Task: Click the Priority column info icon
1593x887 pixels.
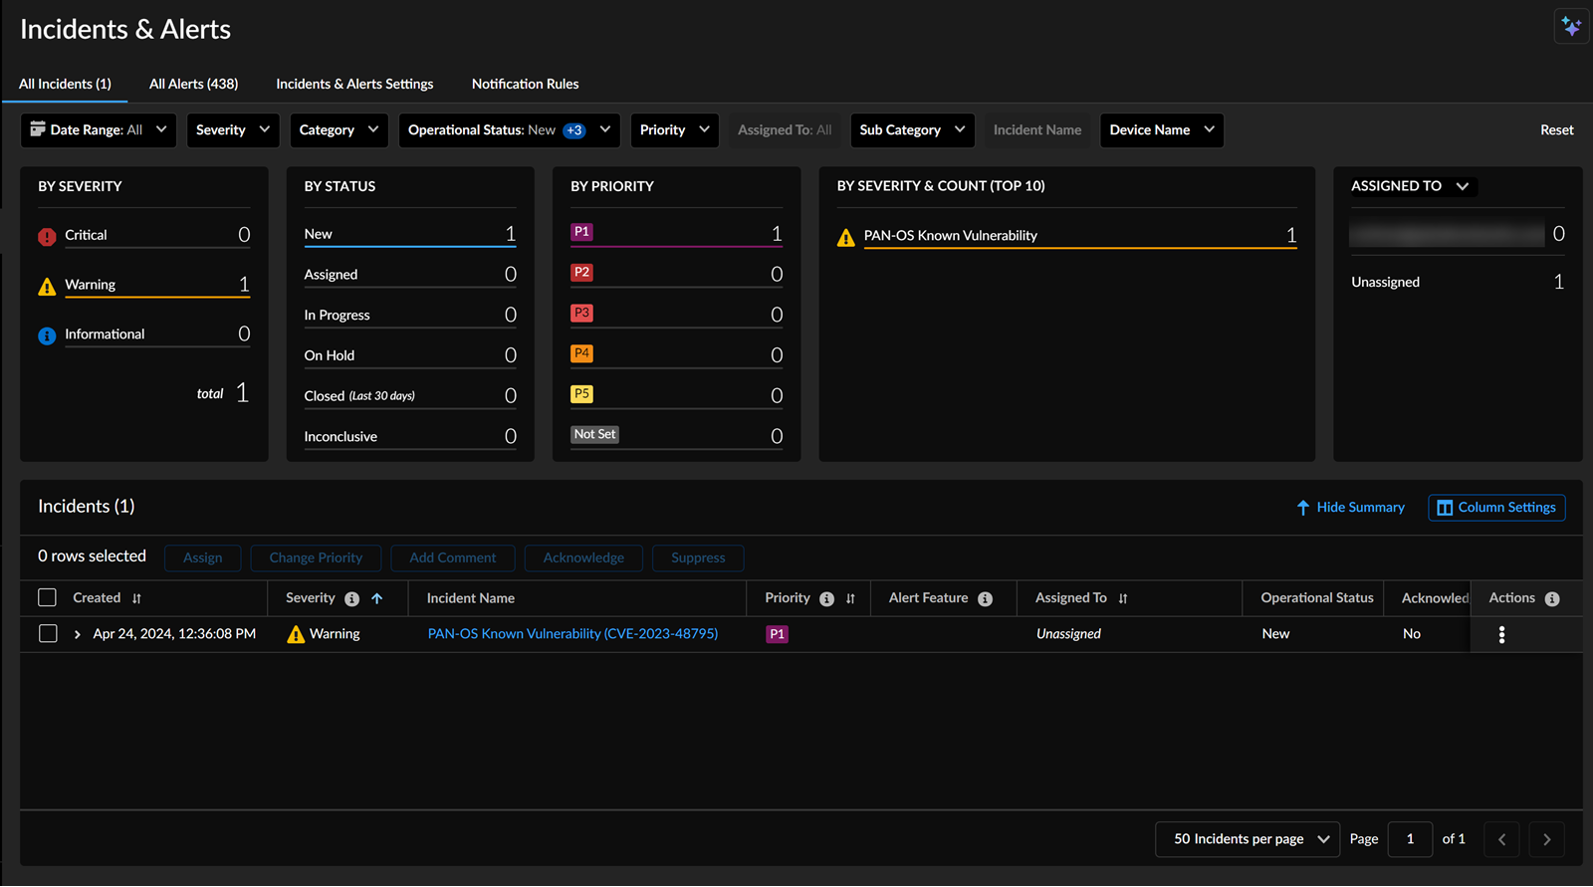Action: [x=826, y=598]
